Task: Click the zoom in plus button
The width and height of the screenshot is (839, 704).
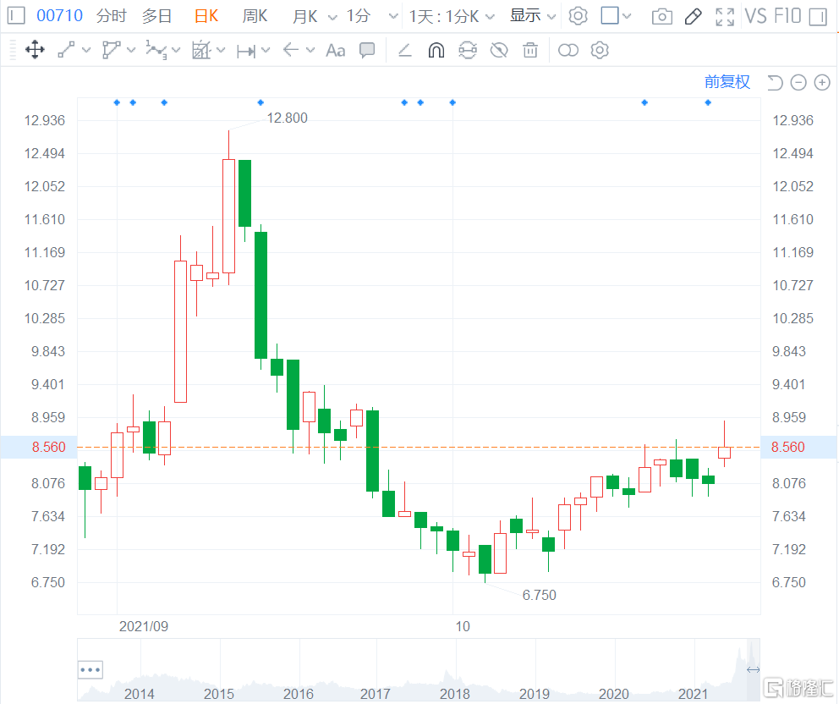Action: (822, 82)
